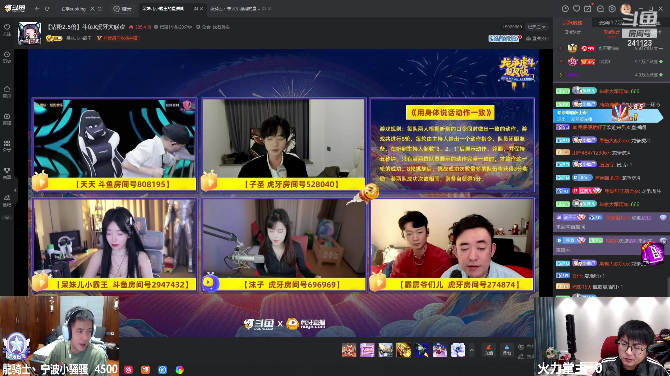Screen dimensions: 670x376
Task: Select the golden rocket gift
Action: tap(404, 350)
